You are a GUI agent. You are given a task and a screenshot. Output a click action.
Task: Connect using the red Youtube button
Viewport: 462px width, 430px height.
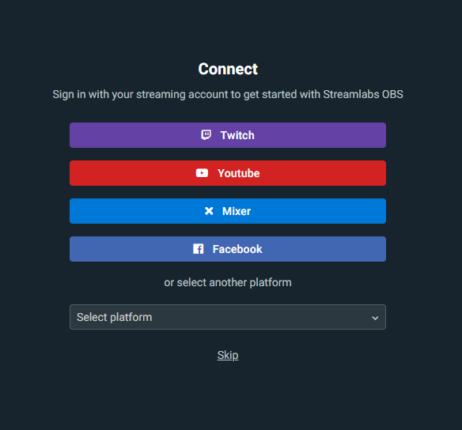pyautogui.click(x=228, y=173)
